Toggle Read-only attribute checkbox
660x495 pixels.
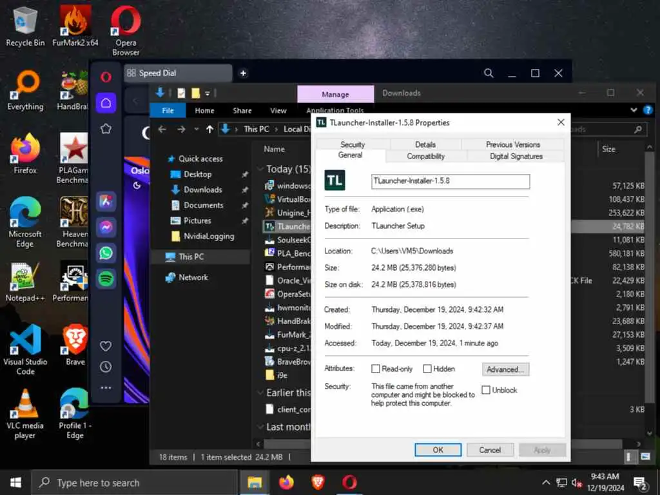[376, 369]
